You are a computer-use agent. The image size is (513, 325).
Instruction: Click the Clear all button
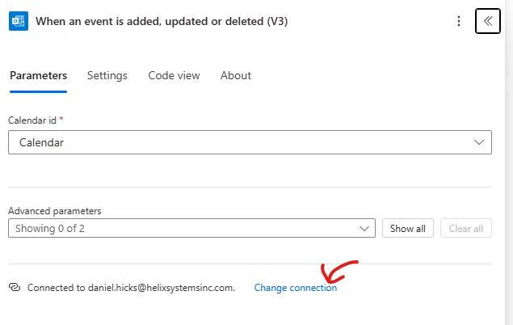point(466,229)
